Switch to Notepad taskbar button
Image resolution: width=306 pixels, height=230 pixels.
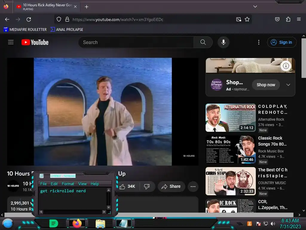pyautogui.click(x=124, y=223)
